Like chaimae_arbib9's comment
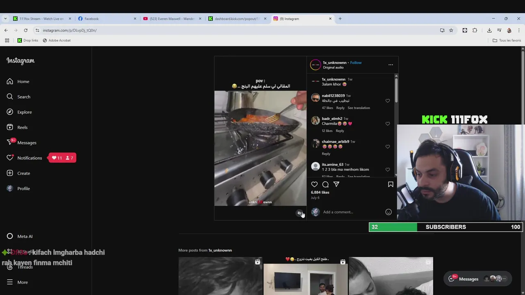The height and width of the screenshot is (295, 525). (388, 147)
